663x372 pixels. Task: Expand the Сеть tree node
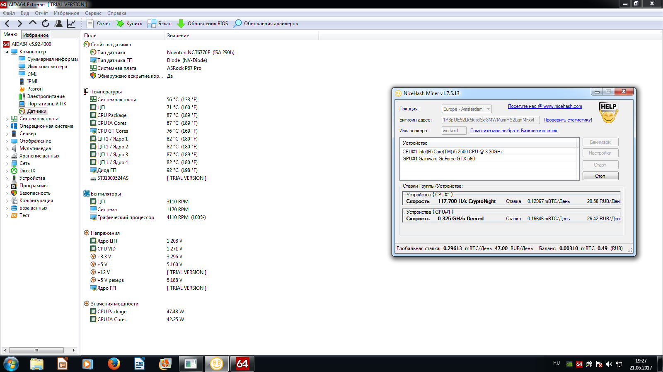7,164
